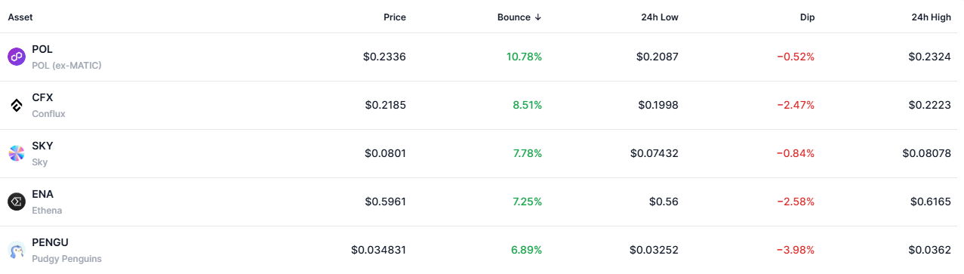Click the POL (ex-MATIC) subtitle
Image resolution: width=964 pixels, height=274 pixels.
[66, 66]
